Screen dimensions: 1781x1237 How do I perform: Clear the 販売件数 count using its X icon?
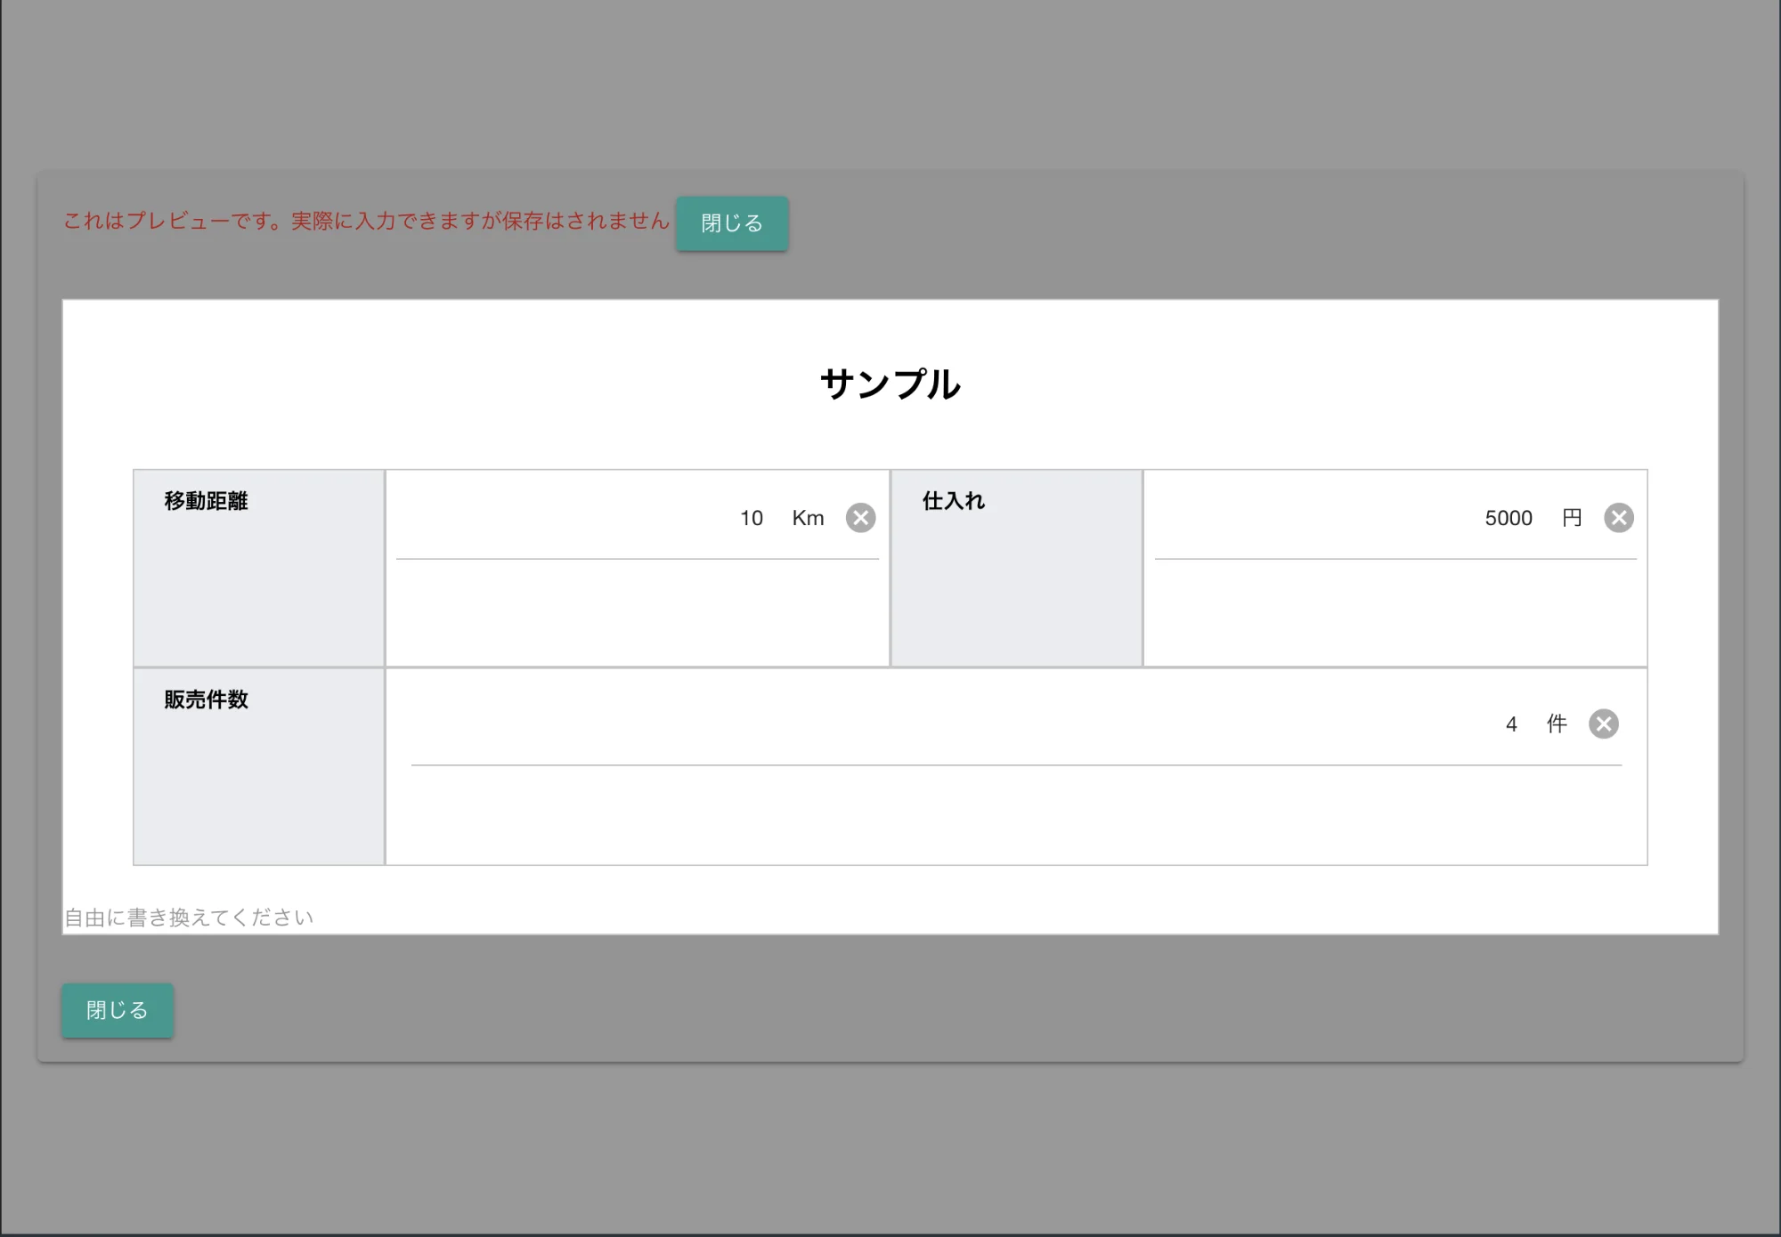[x=1605, y=724]
